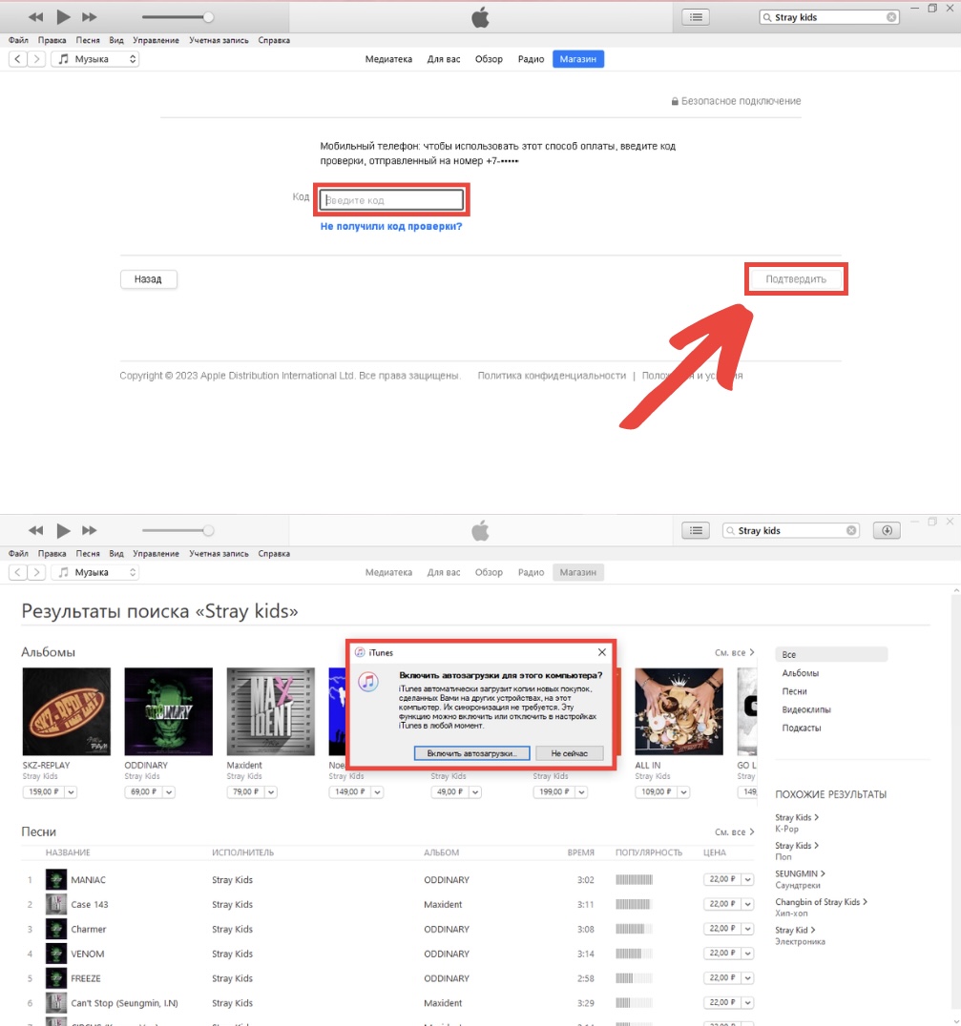
Task: Go back with arrow in verification code window
Action: [18, 59]
